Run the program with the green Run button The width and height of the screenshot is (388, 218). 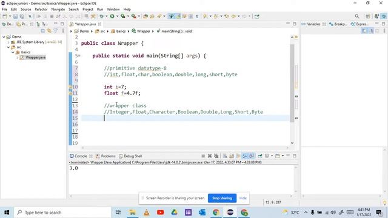pos(112,16)
